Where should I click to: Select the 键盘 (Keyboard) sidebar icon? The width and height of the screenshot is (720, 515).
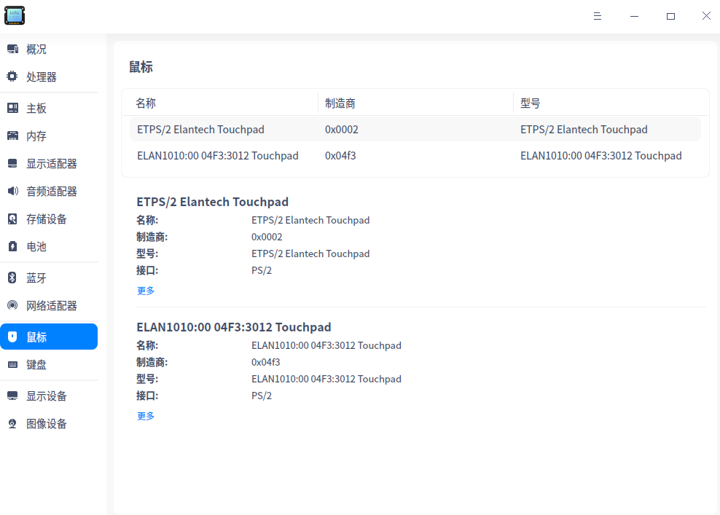tap(12, 364)
